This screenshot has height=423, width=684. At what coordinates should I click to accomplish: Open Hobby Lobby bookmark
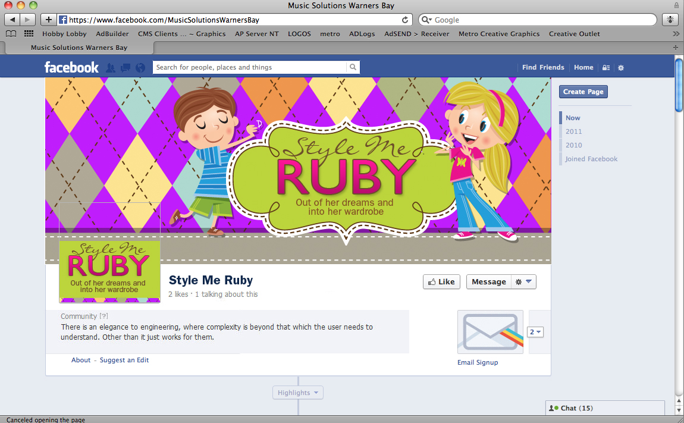click(65, 33)
